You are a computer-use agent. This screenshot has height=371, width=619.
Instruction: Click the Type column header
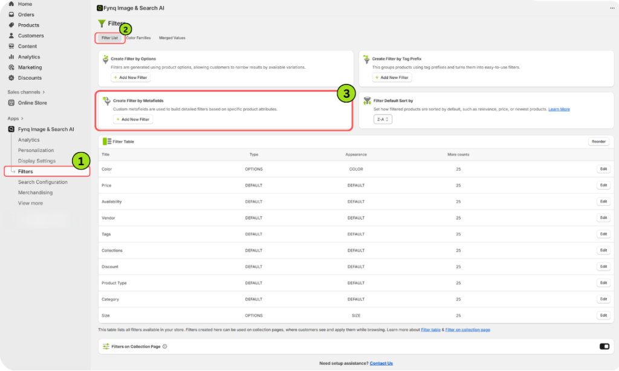254,154
